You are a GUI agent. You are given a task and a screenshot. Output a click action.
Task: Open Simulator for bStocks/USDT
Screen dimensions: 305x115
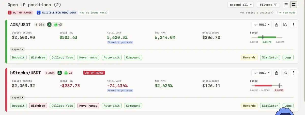pyautogui.click(x=270, y=106)
